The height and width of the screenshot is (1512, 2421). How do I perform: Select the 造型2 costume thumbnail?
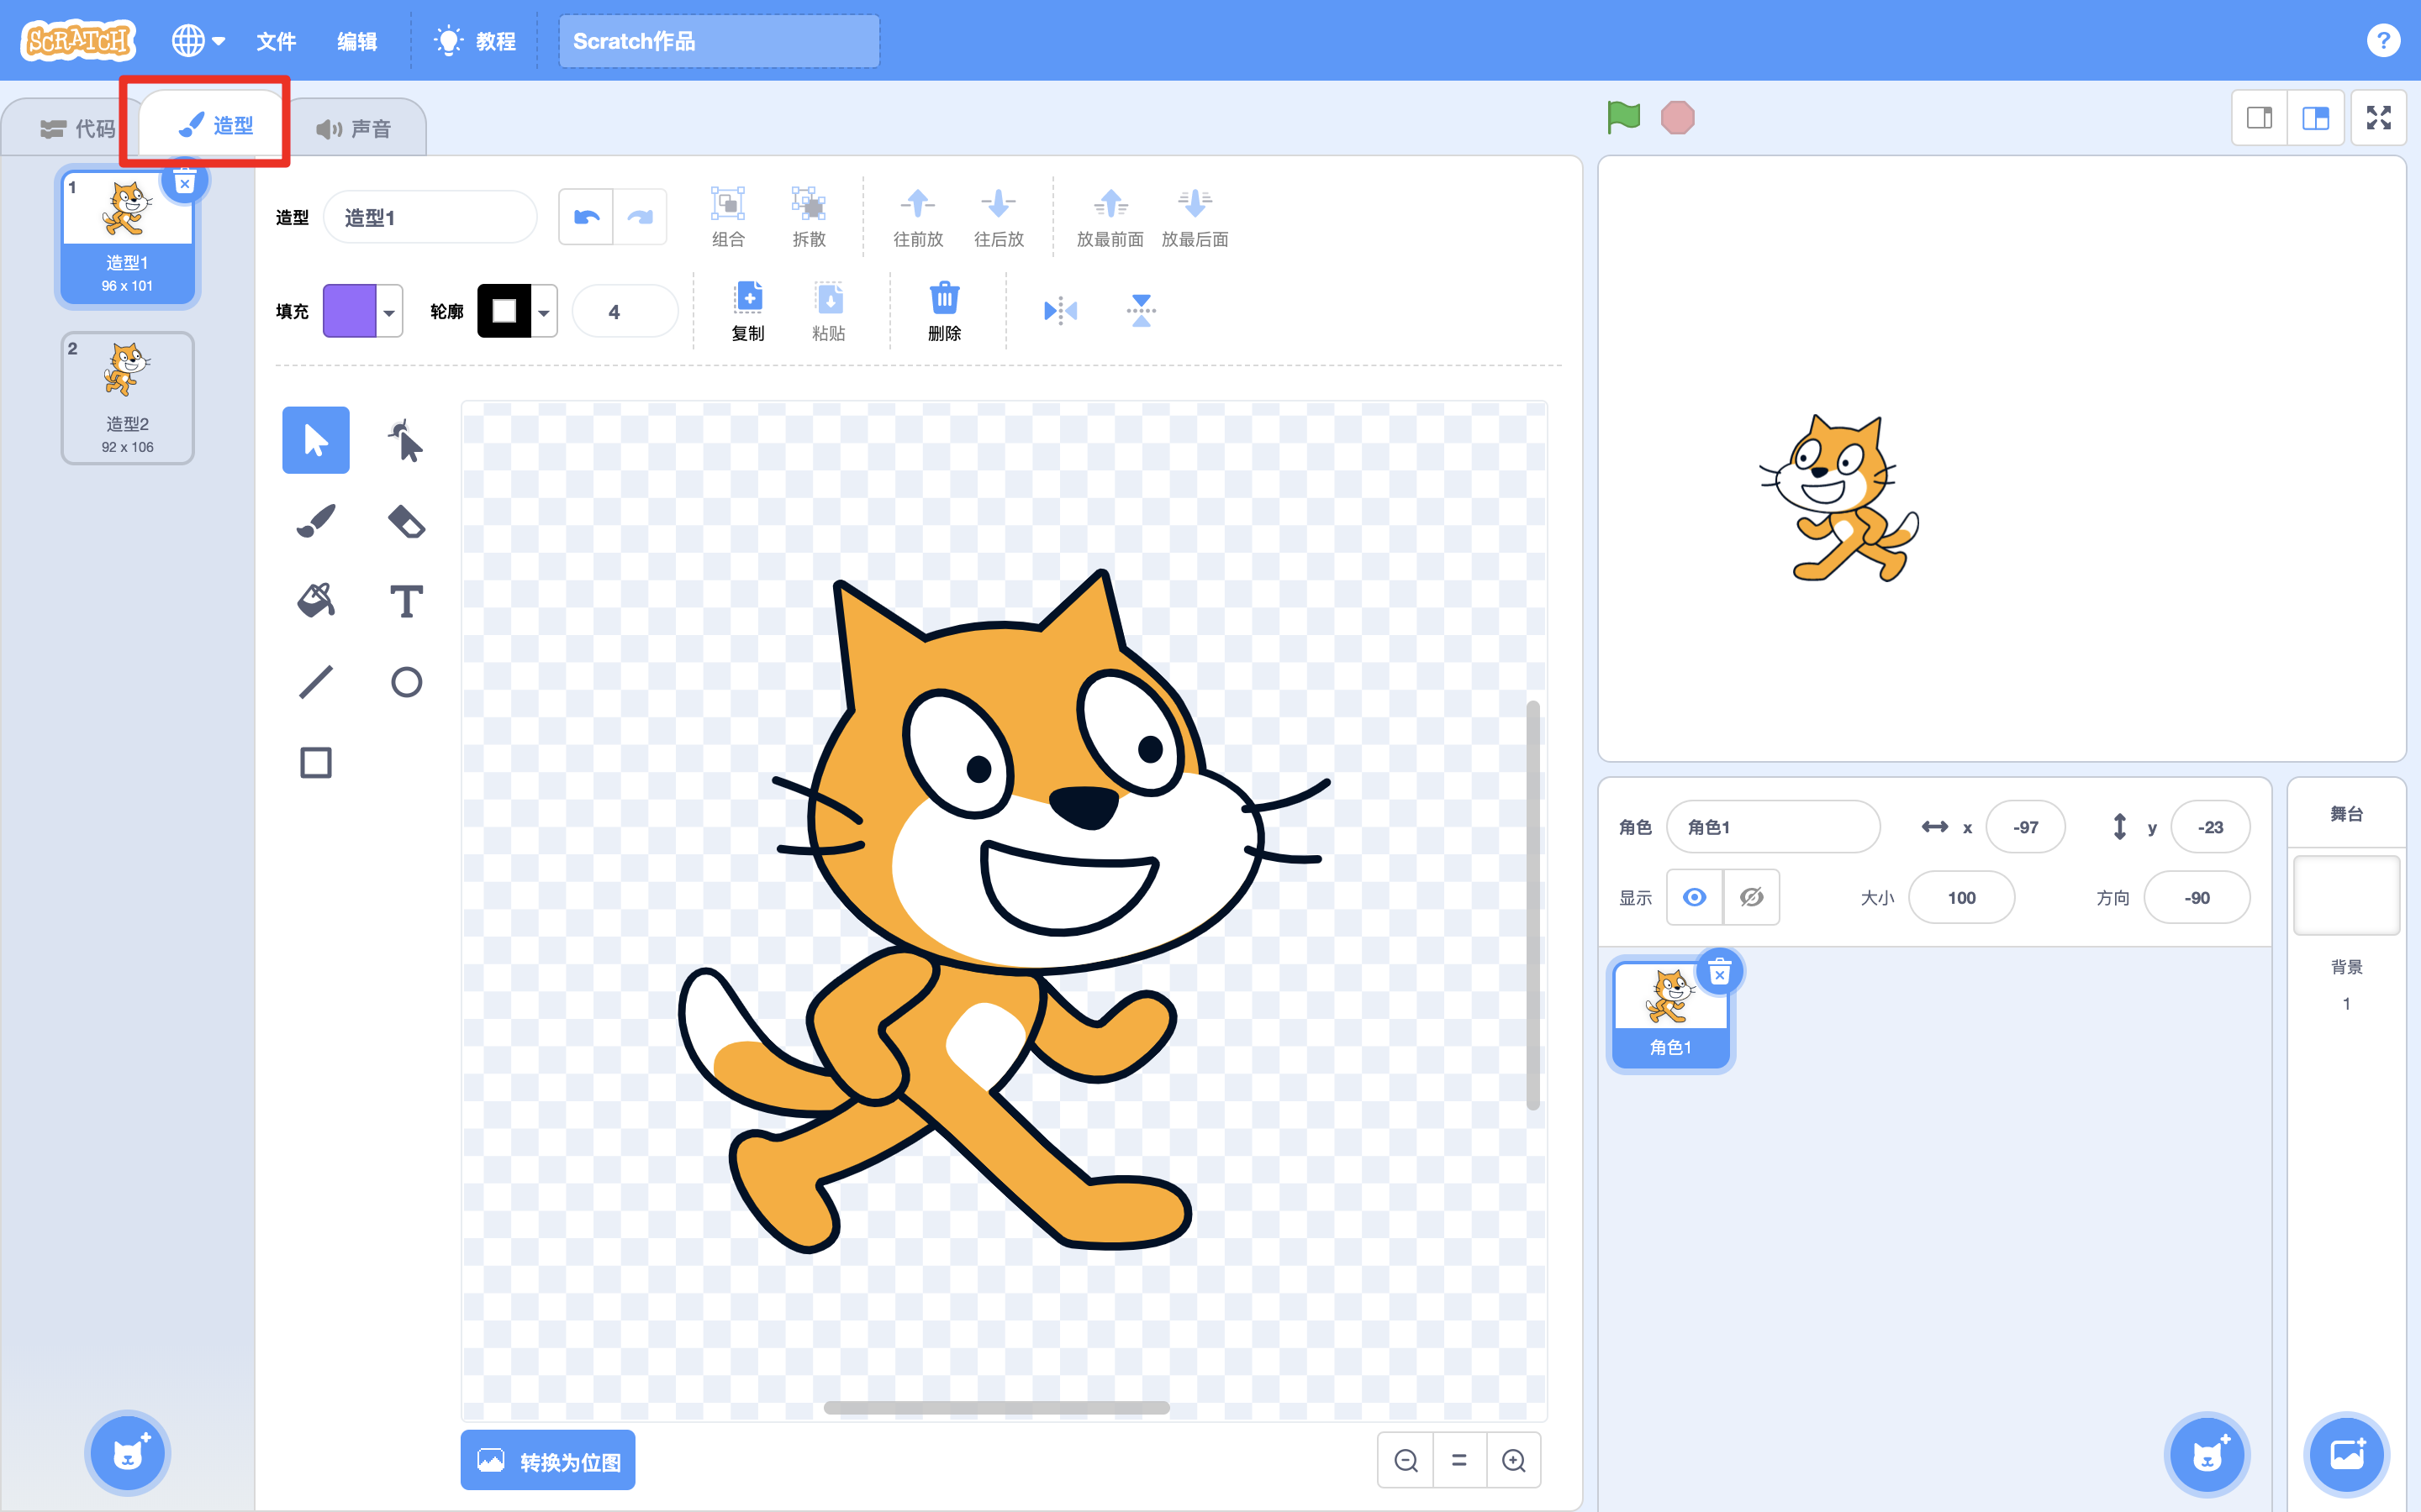click(127, 398)
